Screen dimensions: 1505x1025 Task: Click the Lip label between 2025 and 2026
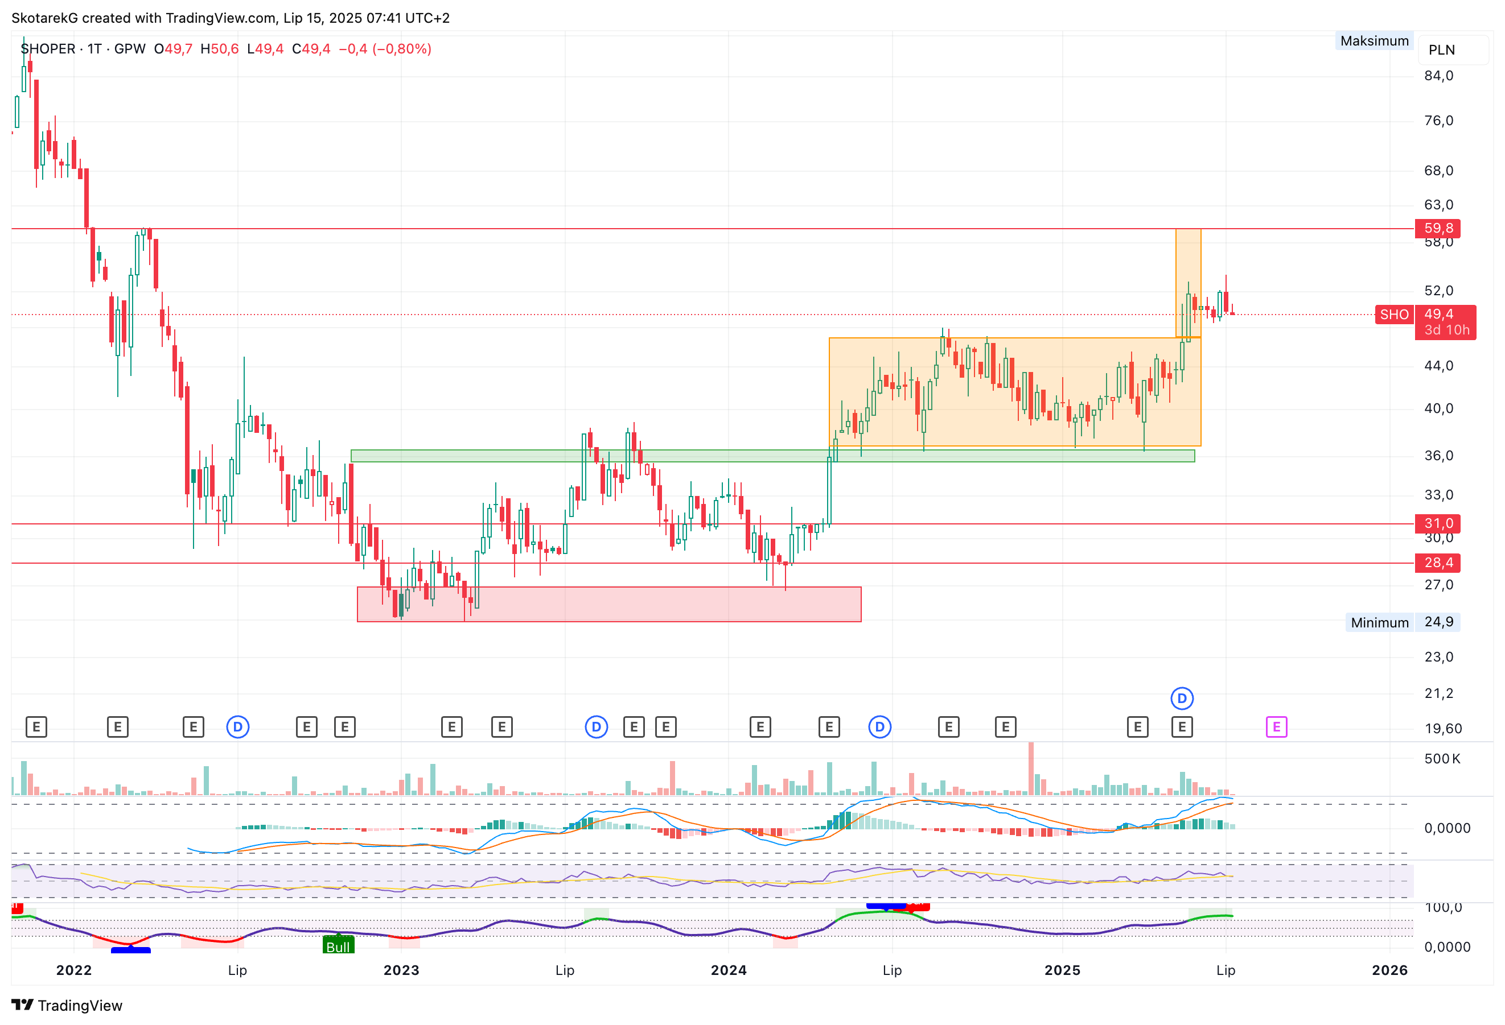point(1226,970)
